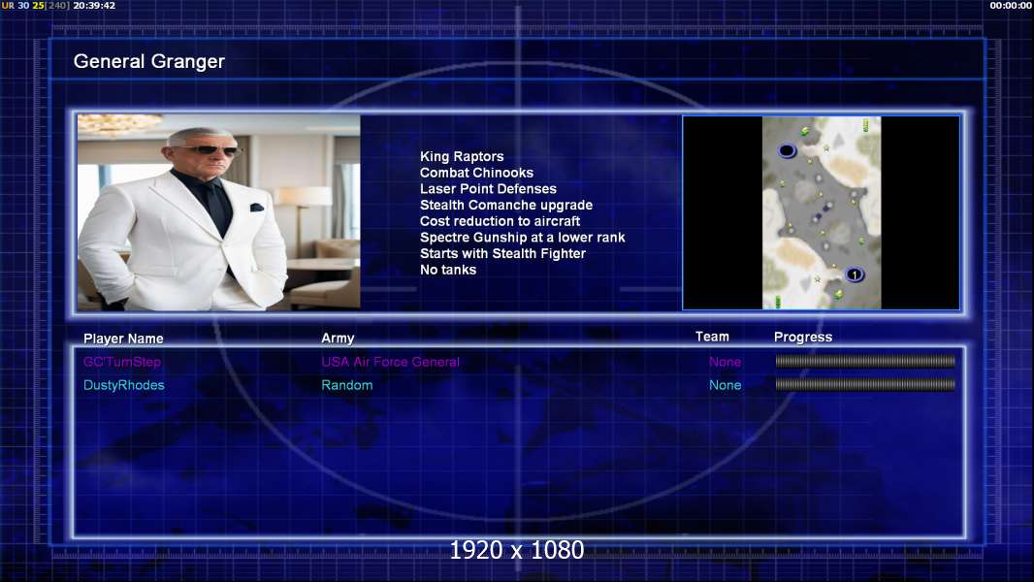Select the empty dark start position on map

click(x=787, y=151)
